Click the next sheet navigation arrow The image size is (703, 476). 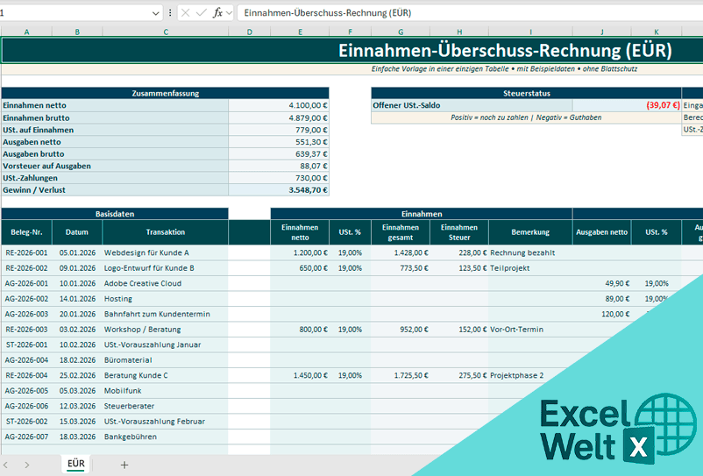[27, 465]
